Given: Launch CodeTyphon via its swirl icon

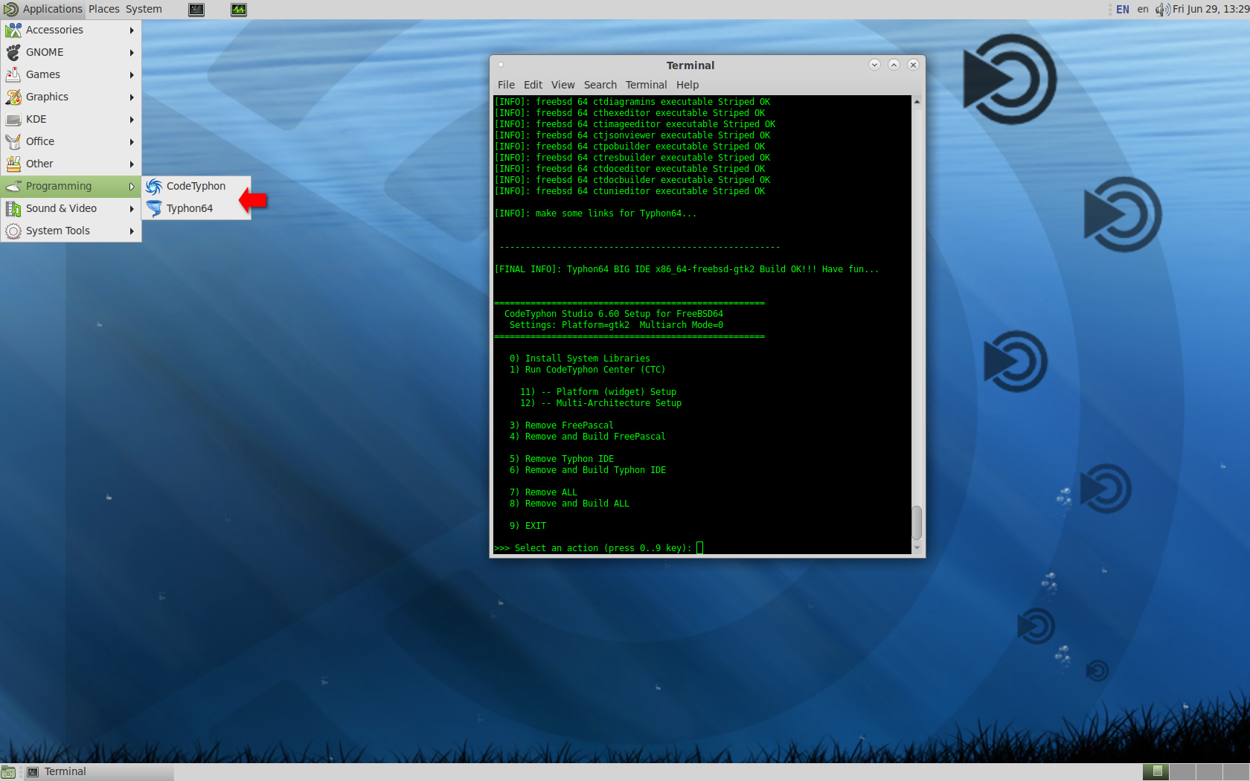Looking at the screenshot, I should [x=154, y=186].
